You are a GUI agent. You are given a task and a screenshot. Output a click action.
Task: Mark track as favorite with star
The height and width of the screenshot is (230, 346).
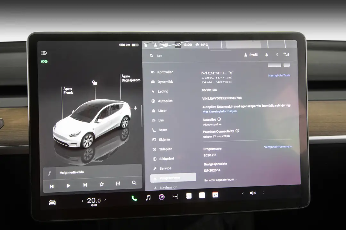point(102,184)
